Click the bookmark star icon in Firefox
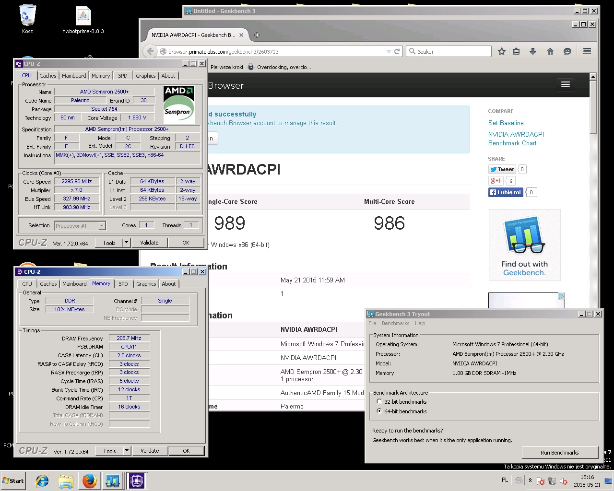The image size is (614, 491). (502, 51)
